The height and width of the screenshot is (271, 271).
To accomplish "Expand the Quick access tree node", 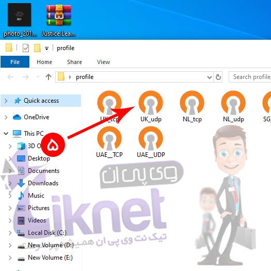I will (x=6, y=101).
